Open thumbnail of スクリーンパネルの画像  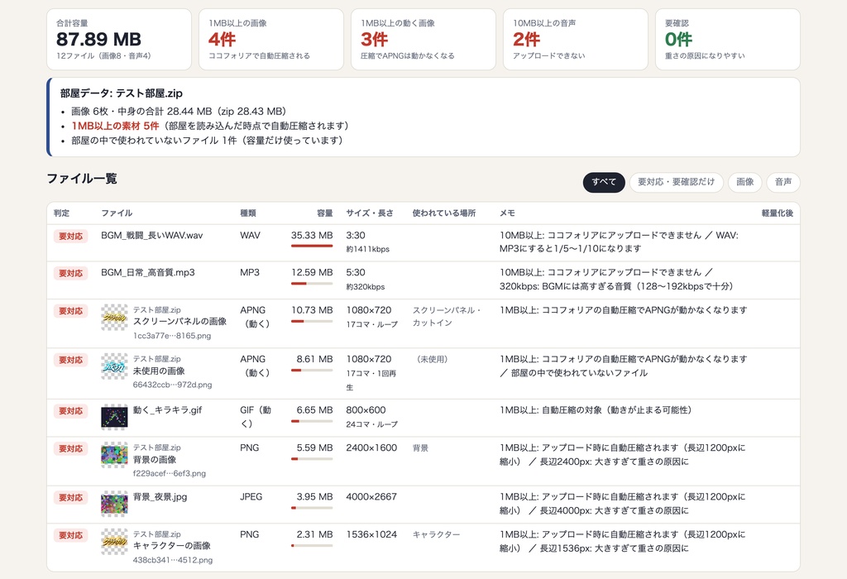click(x=114, y=318)
